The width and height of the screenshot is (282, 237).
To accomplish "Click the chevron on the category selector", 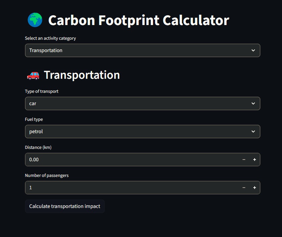I will pos(253,50).
